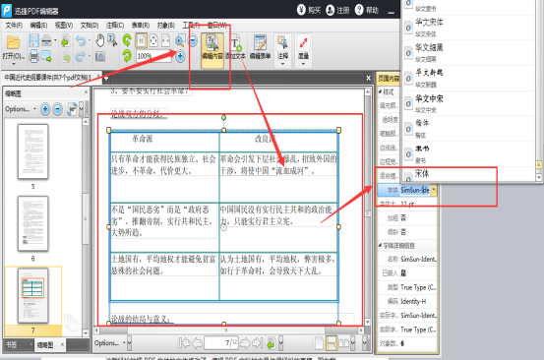Choose 华文细黑 from the font list
This screenshot has height=360, width=544.
coord(469,52)
